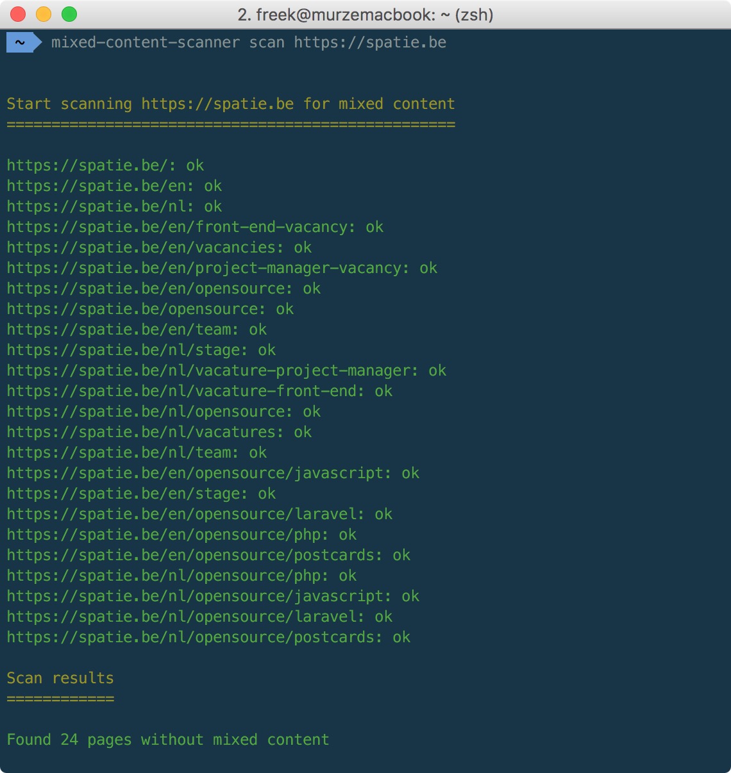Screen dimensions: 731x773
Task: Click the nl/opensource/laravel URL line
Action: [x=199, y=617]
